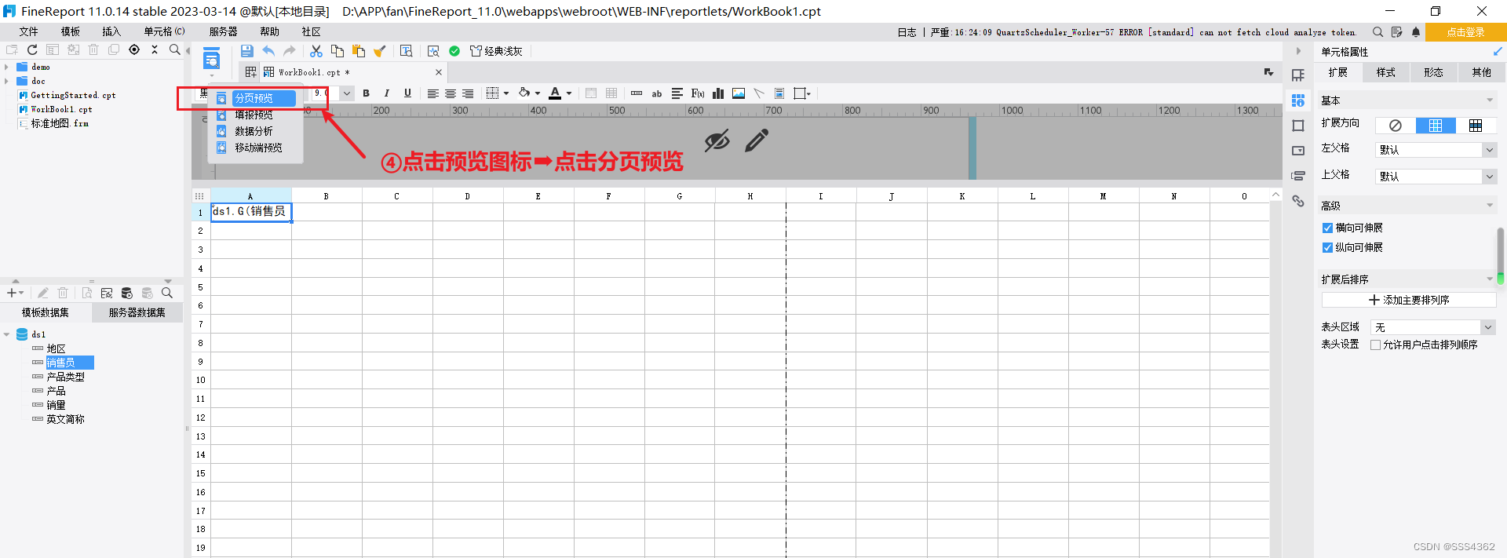This screenshot has width=1507, height=558.
Task: Click 添加主要排列序 button
Action: click(1409, 300)
